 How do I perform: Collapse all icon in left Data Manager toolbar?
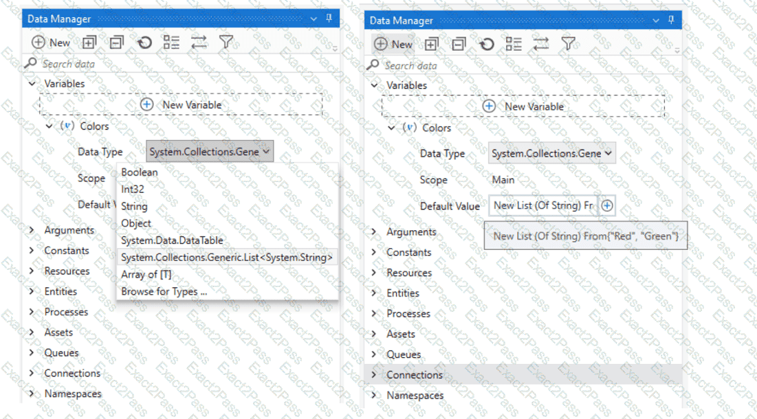[116, 43]
